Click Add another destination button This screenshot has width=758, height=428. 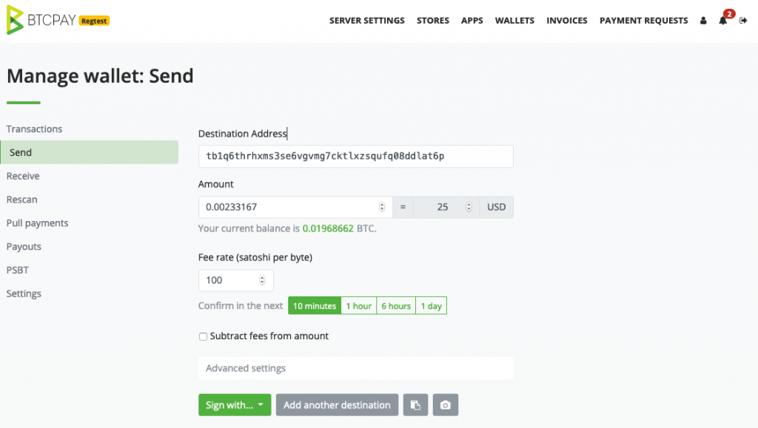(x=337, y=405)
